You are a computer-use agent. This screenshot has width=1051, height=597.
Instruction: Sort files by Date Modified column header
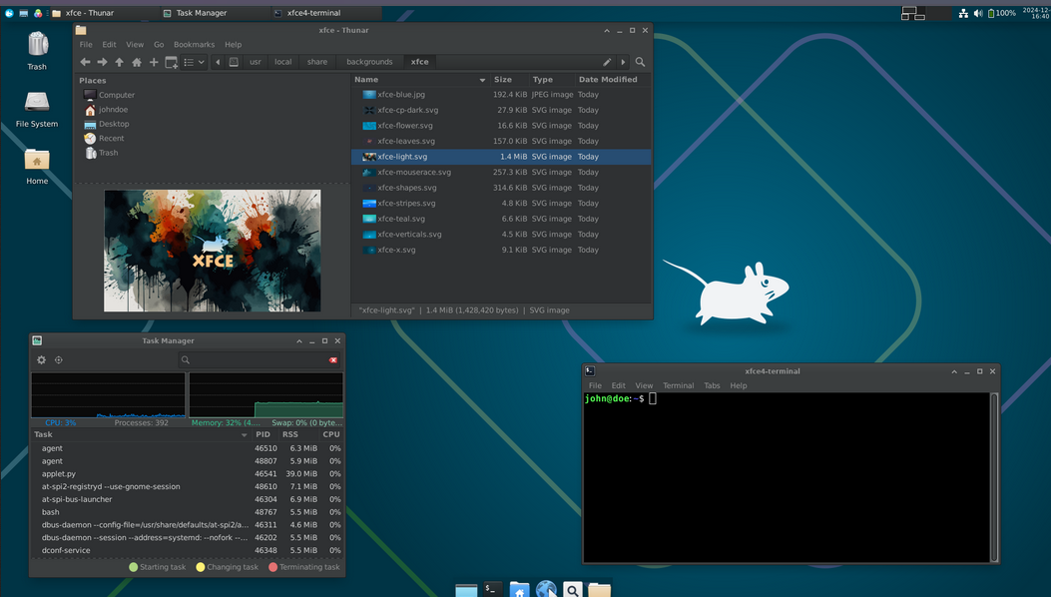(x=612, y=79)
